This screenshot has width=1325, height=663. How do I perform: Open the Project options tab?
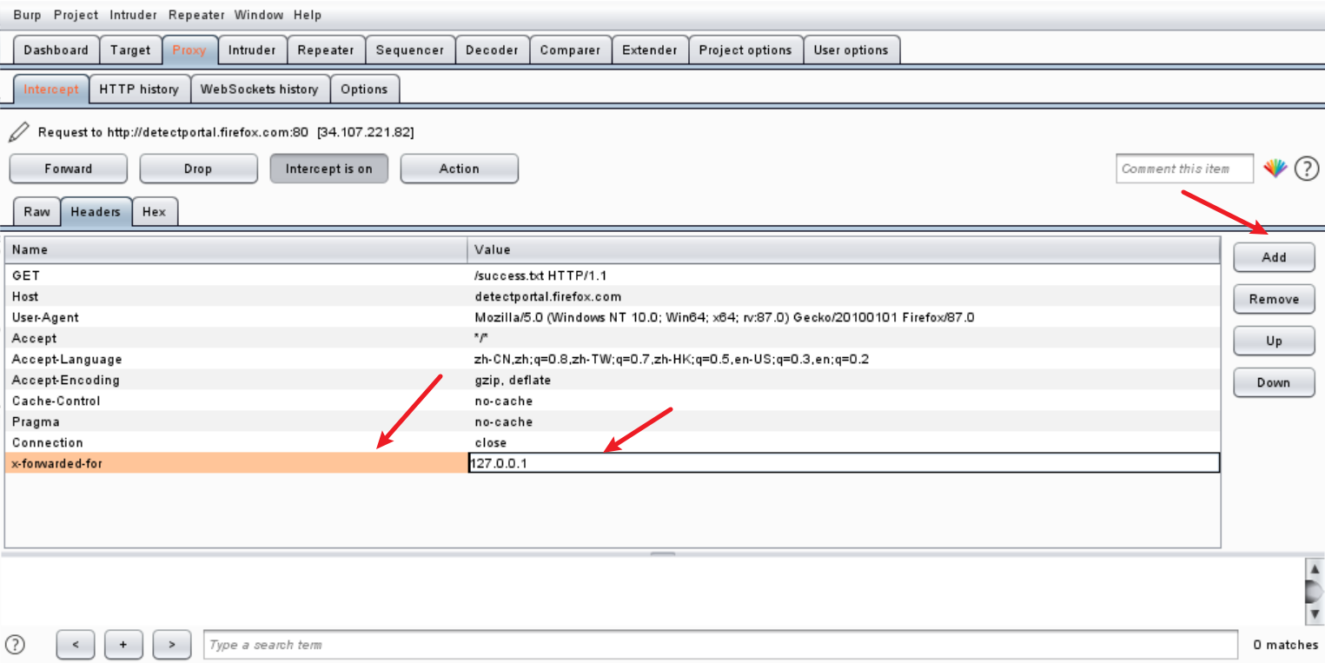click(745, 50)
